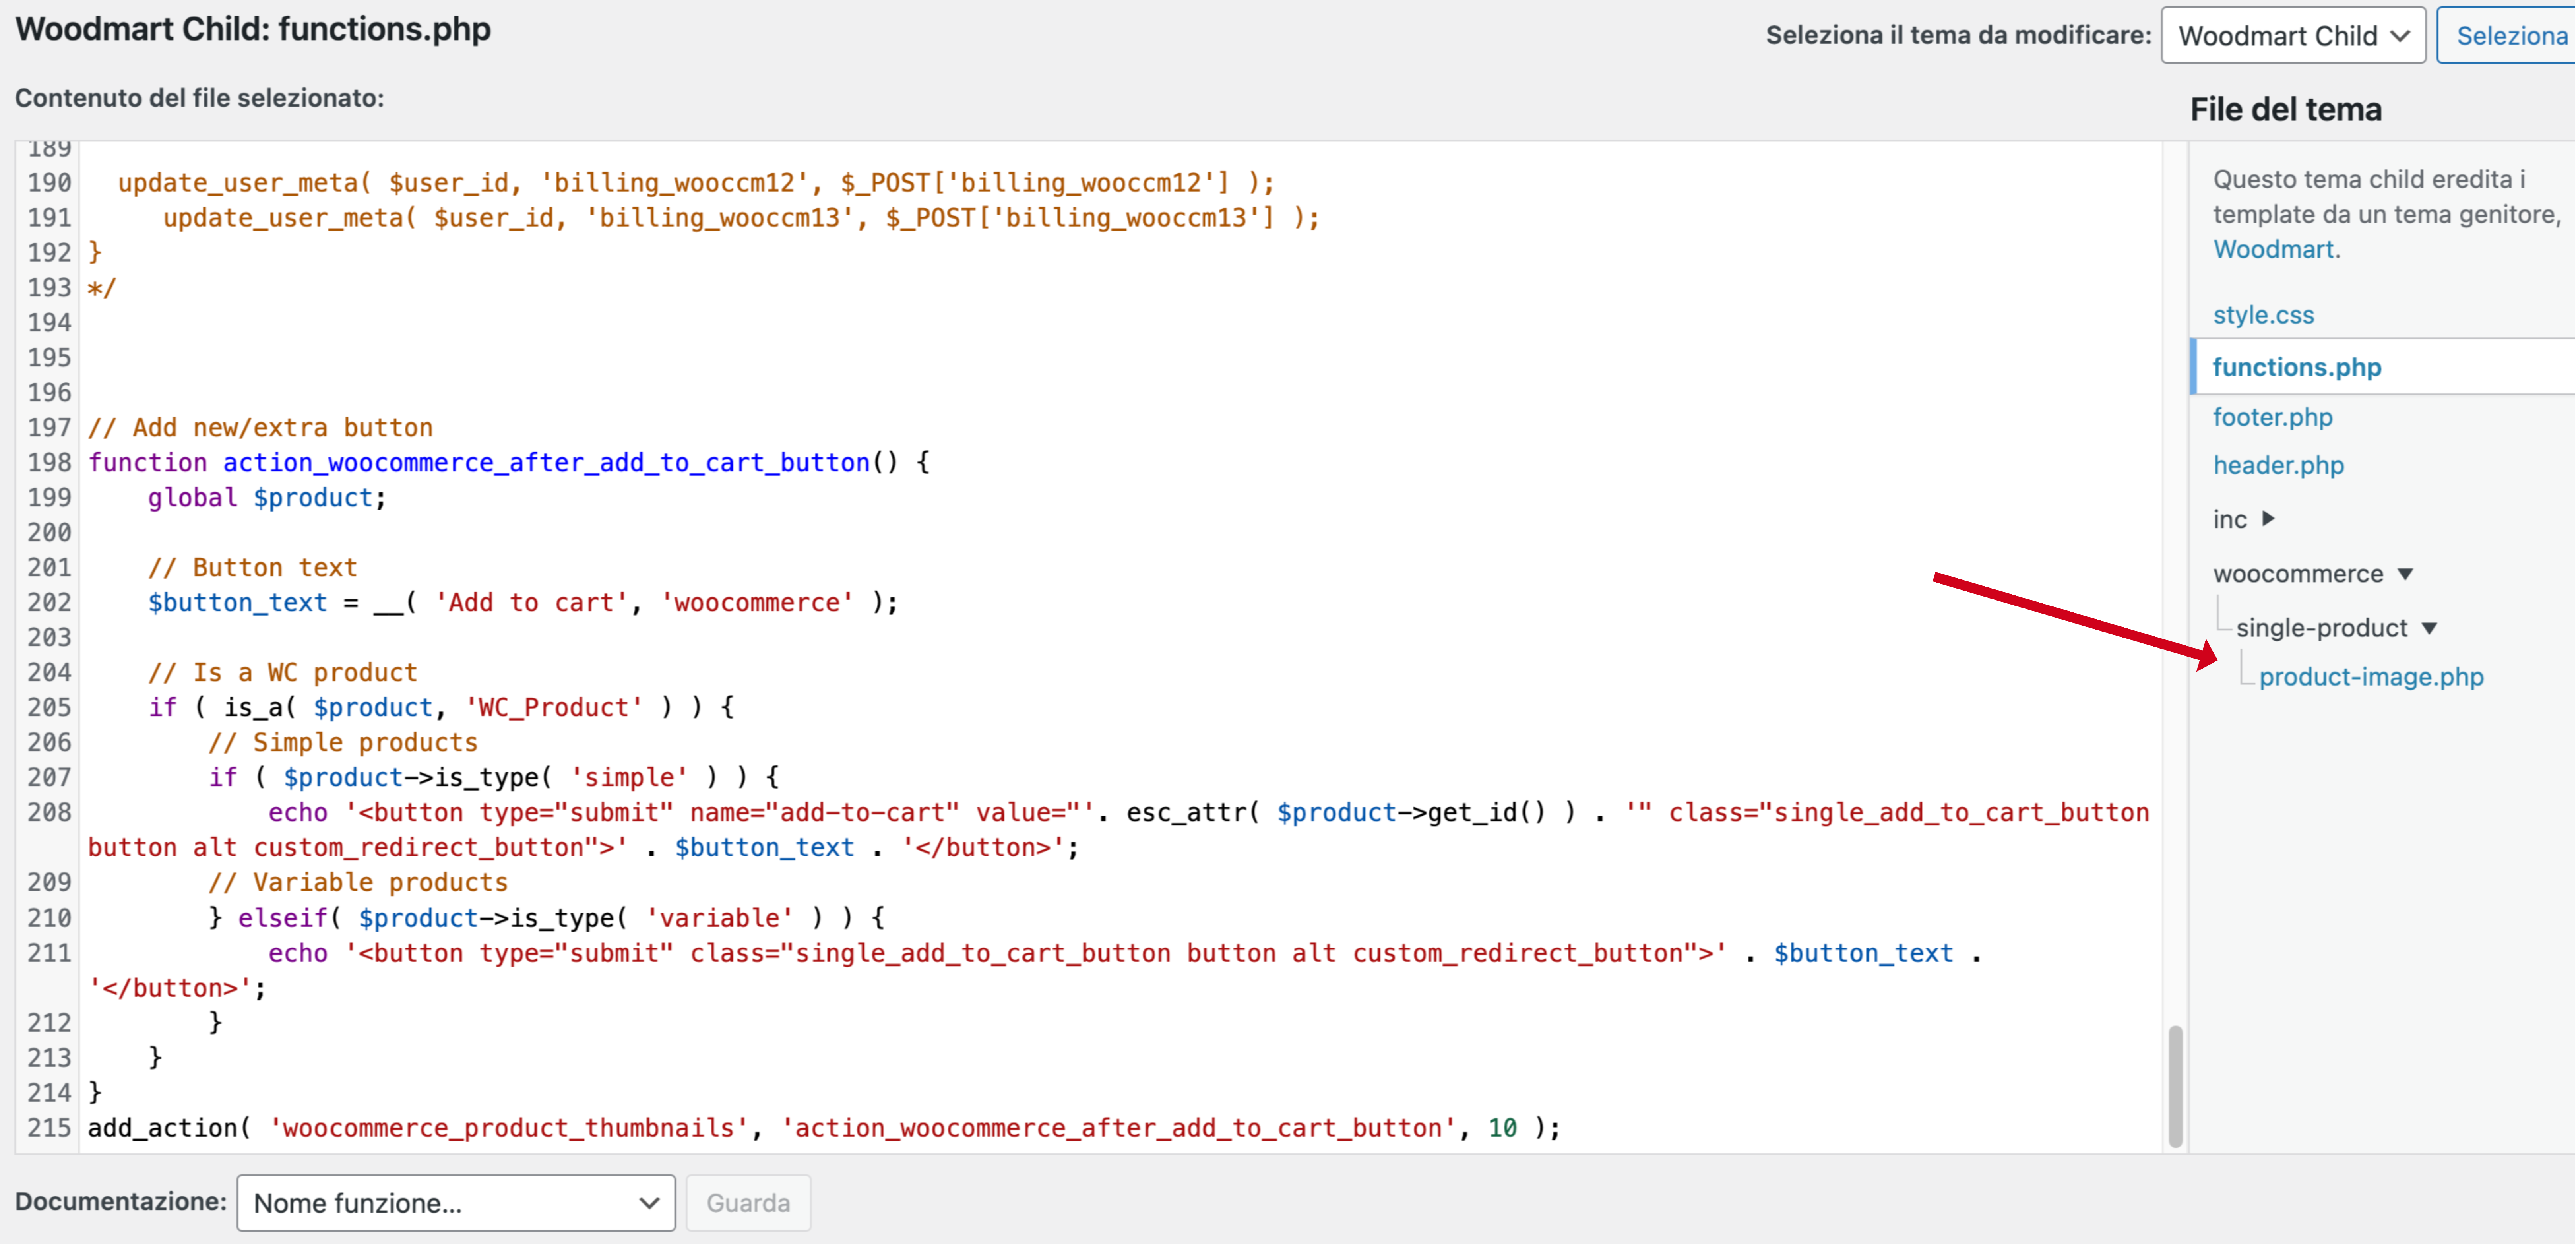Click the elseif 'variable' condition line
2576x1244 pixels.
546,918
